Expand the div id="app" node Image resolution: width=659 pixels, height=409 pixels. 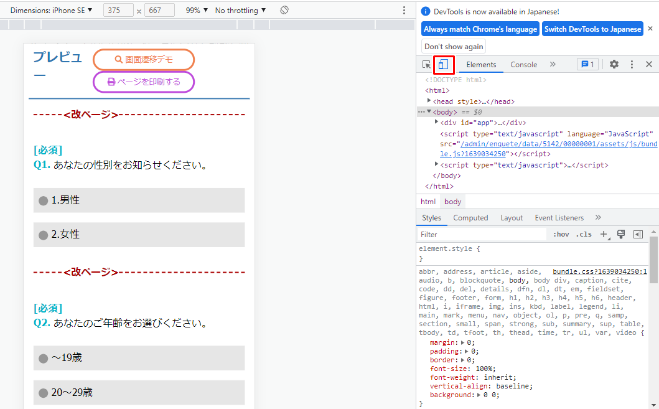[x=436, y=122]
